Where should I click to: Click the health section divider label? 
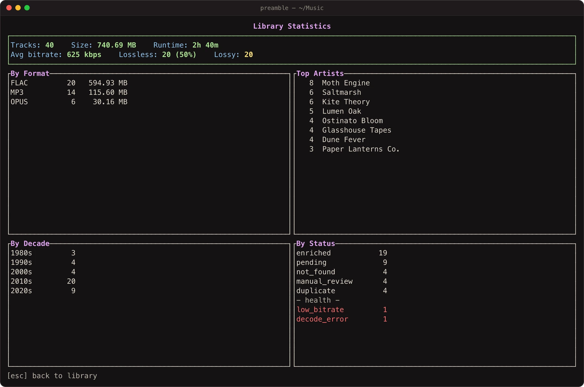[x=318, y=300]
